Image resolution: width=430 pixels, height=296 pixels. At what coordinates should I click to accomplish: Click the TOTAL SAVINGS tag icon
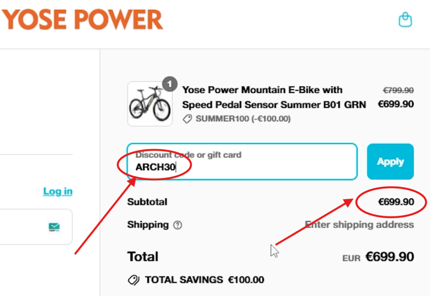pyautogui.click(x=133, y=280)
